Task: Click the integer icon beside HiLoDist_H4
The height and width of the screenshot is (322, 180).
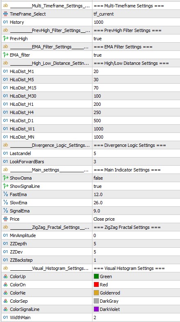Action: [x=6, y=112]
